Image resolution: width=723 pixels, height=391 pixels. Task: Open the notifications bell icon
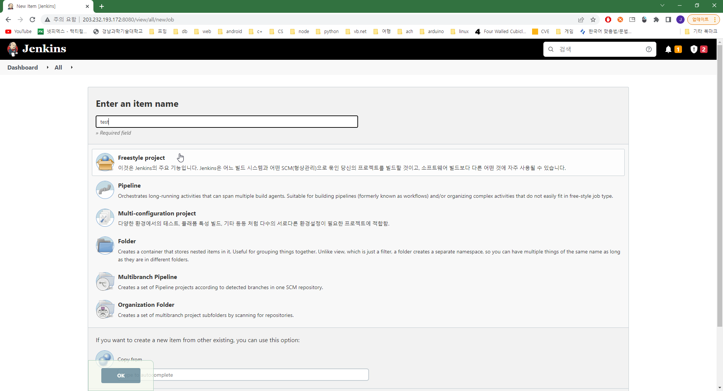(x=668, y=49)
